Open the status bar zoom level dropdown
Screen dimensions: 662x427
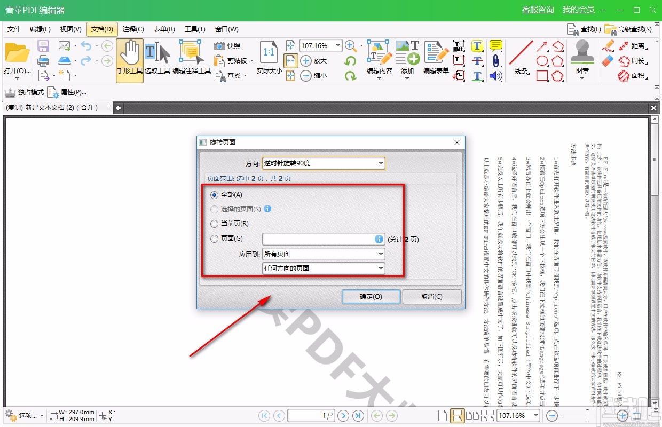pos(535,415)
